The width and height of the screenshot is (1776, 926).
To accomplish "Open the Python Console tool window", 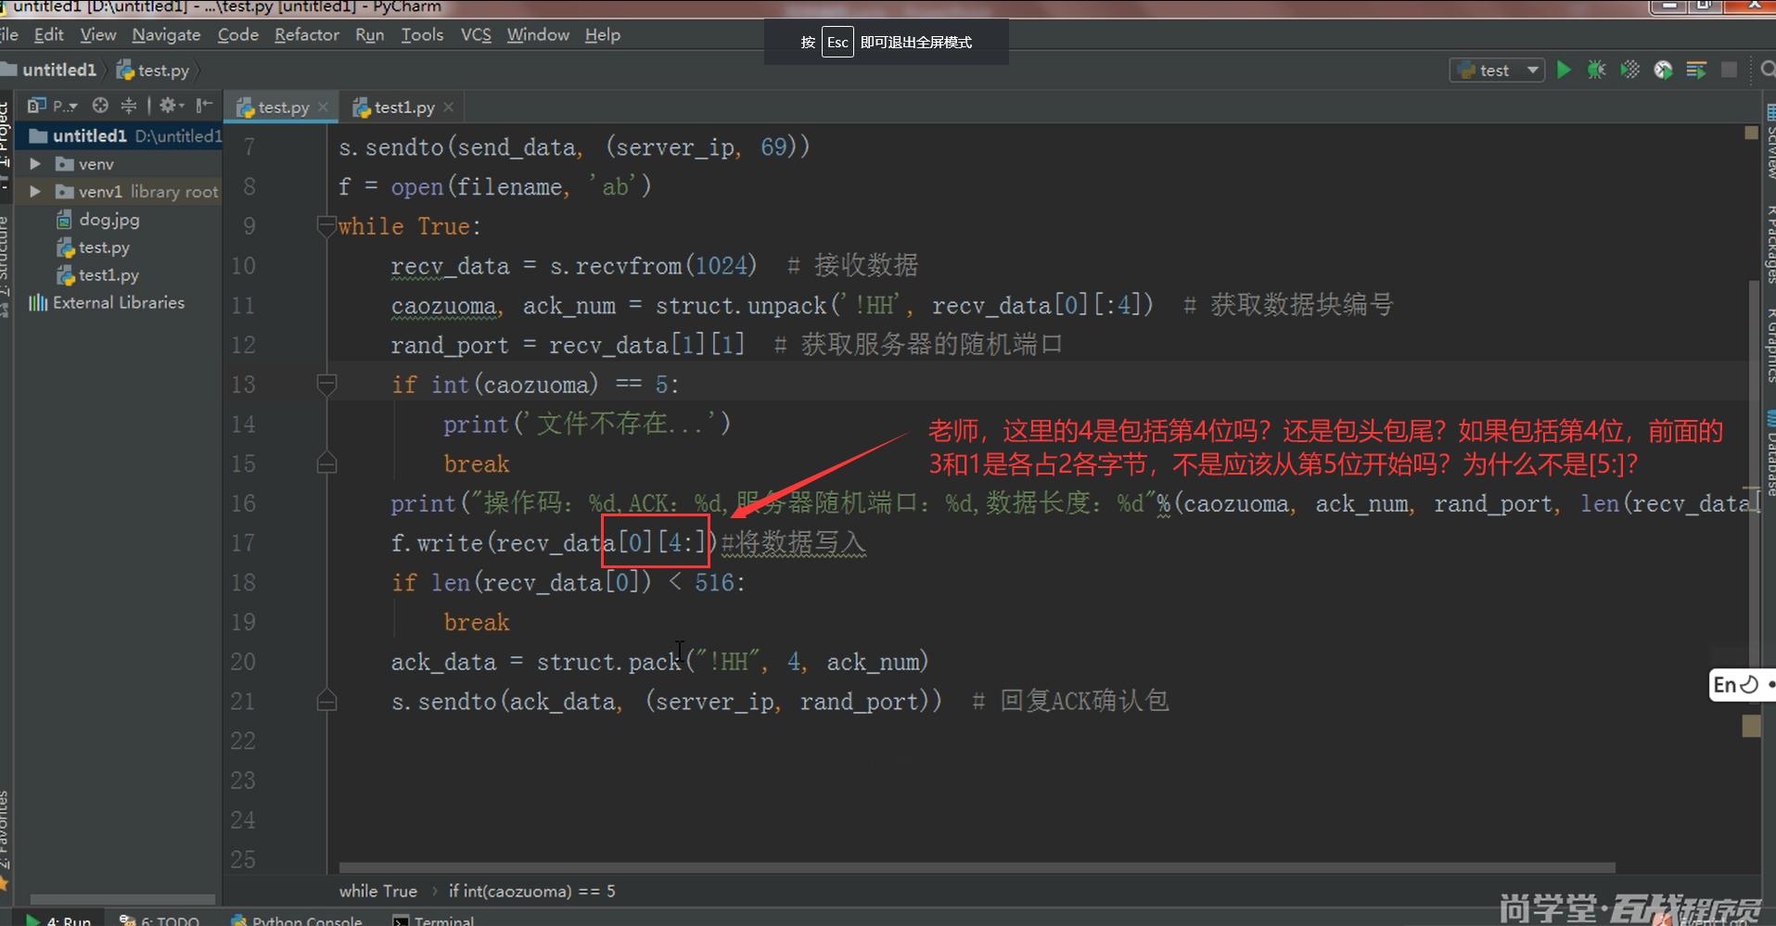I will 296,920.
